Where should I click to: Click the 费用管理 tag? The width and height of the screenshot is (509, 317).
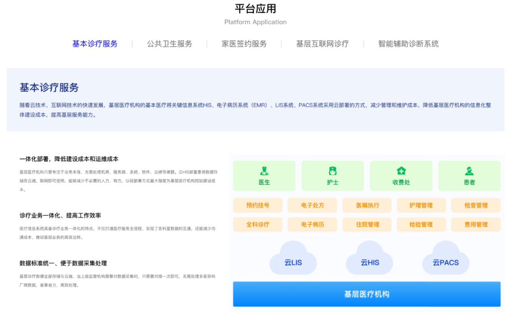[476, 224]
